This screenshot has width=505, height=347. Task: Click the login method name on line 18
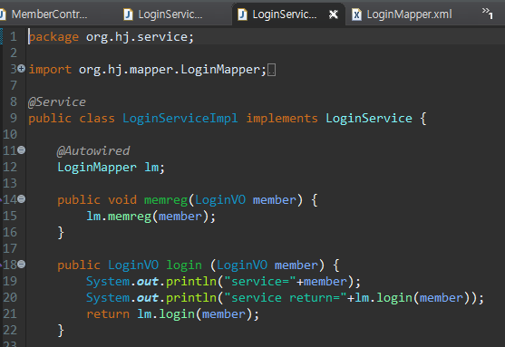click(184, 265)
